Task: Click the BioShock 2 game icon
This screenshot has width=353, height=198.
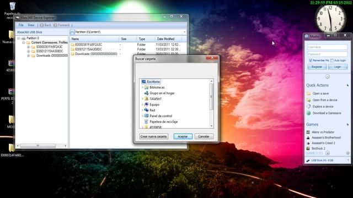Action: pyautogui.click(x=308, y=148)
